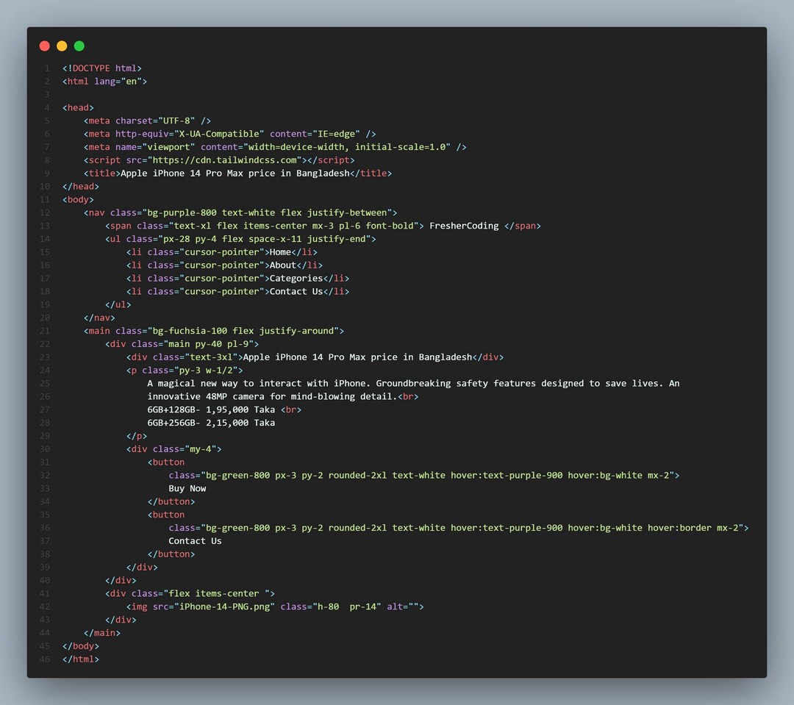Screen dimensions: 794x705
Task: Click the closing </button> tag on line 34
Action: [171, 502]
